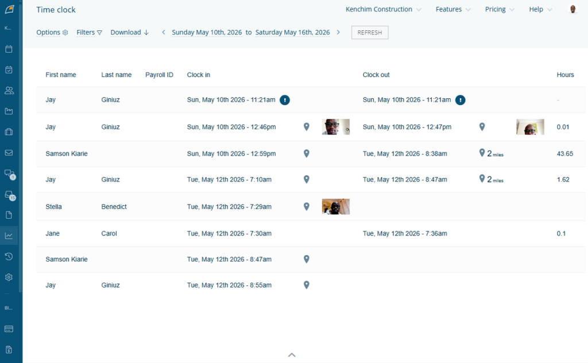The height and width of the screenshot is (363, 588).
Task: Open Jay's 12:46pm clock-in photo thumbnail
Action: tap(335, 127)
